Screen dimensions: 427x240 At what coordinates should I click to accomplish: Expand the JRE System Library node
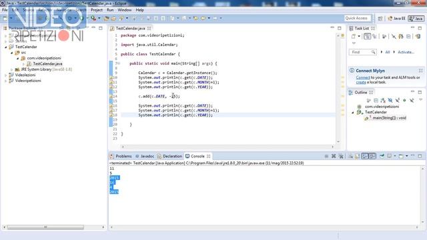click(x=12, y=69)
